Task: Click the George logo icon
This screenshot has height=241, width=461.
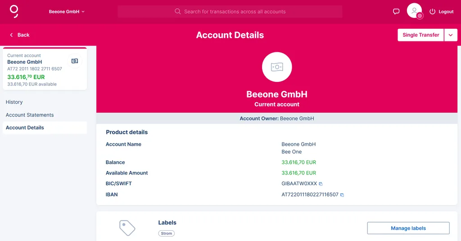Action: (x=14, y=11)
